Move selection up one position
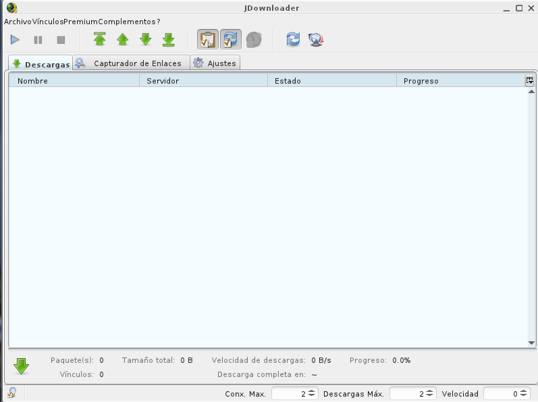The height and width of the screenshot is (402, 538). coord(122,39)
